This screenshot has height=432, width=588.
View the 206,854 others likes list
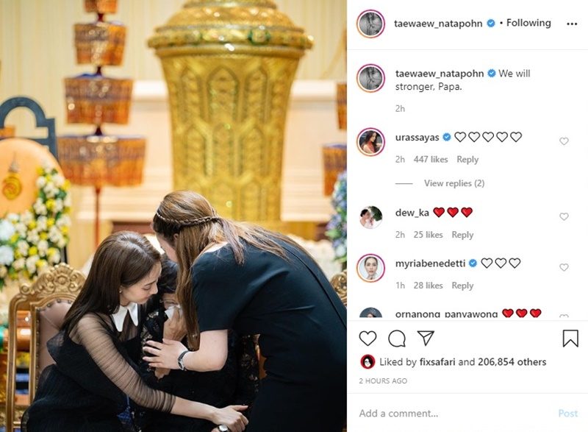(x=512, y=362)
